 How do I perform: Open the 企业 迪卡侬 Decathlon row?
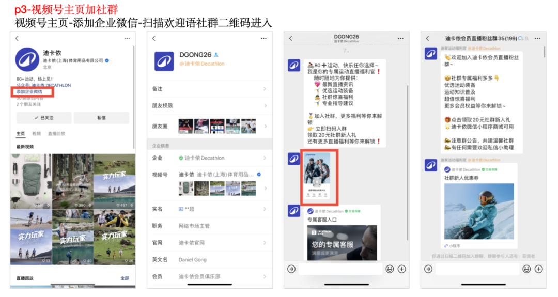click(210, 158)
